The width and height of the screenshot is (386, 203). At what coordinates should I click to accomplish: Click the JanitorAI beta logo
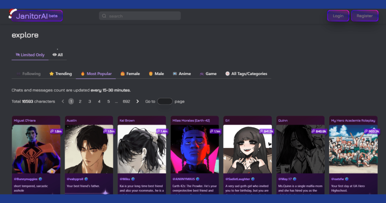(x=36, y=16)
